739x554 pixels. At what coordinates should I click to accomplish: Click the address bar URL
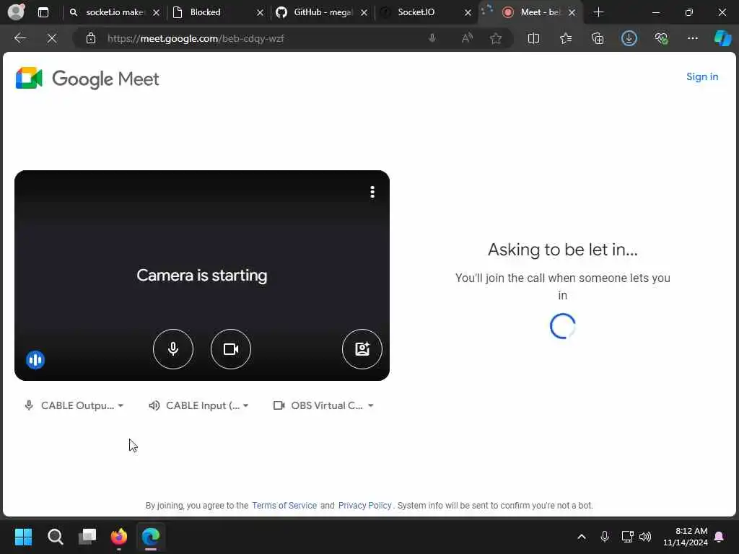point(195,39)
